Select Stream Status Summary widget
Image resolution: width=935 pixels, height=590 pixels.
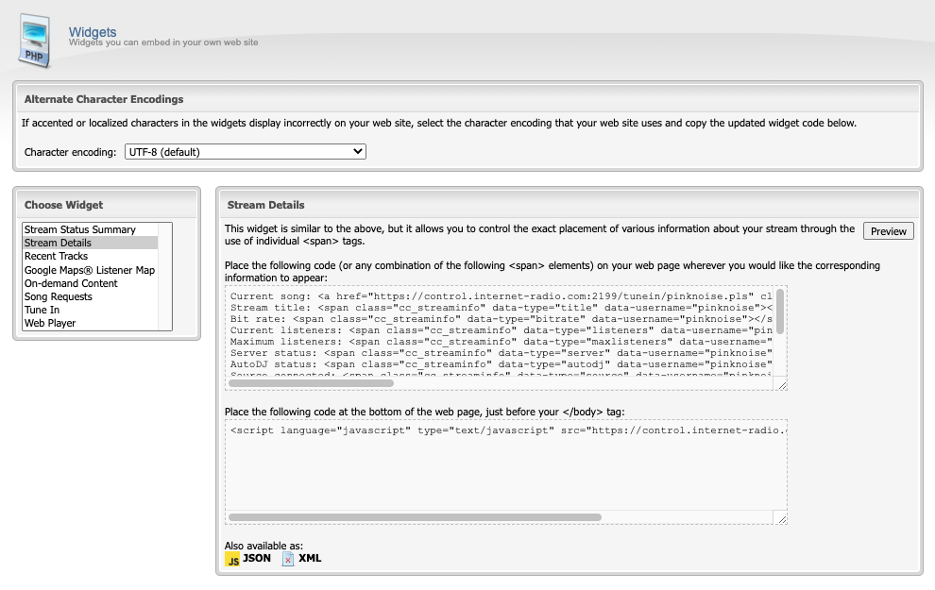(x=80, y=229)
